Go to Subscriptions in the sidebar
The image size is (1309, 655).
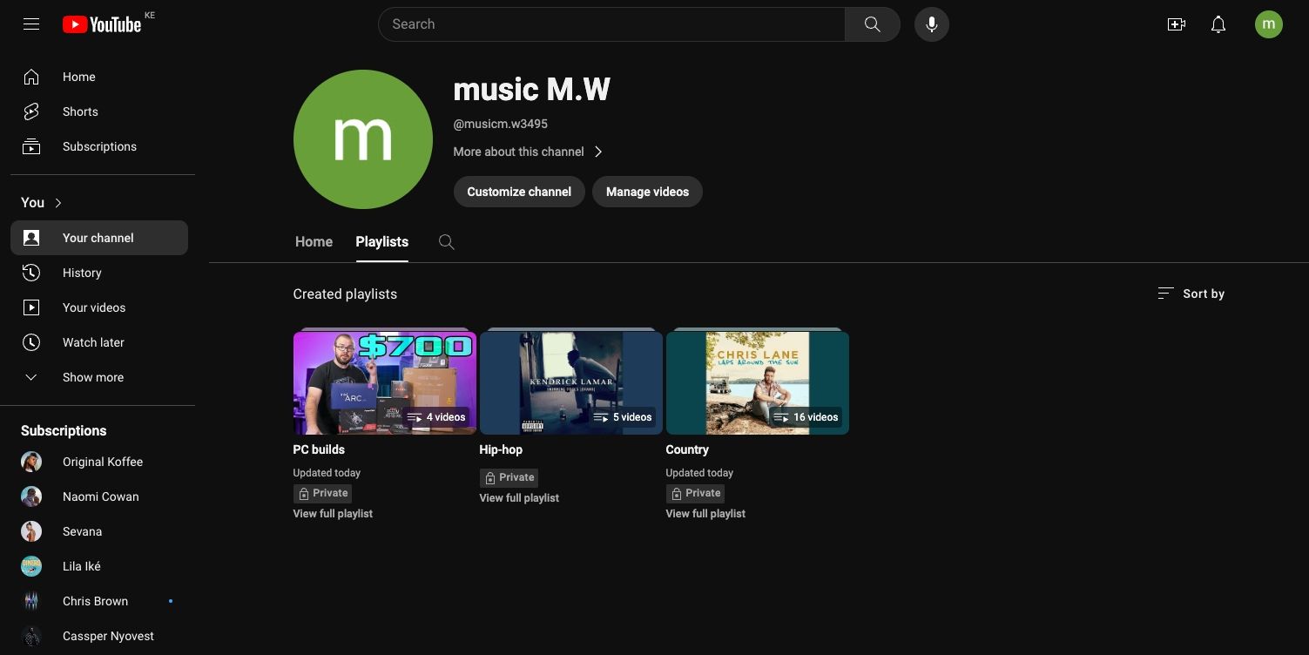99,146
